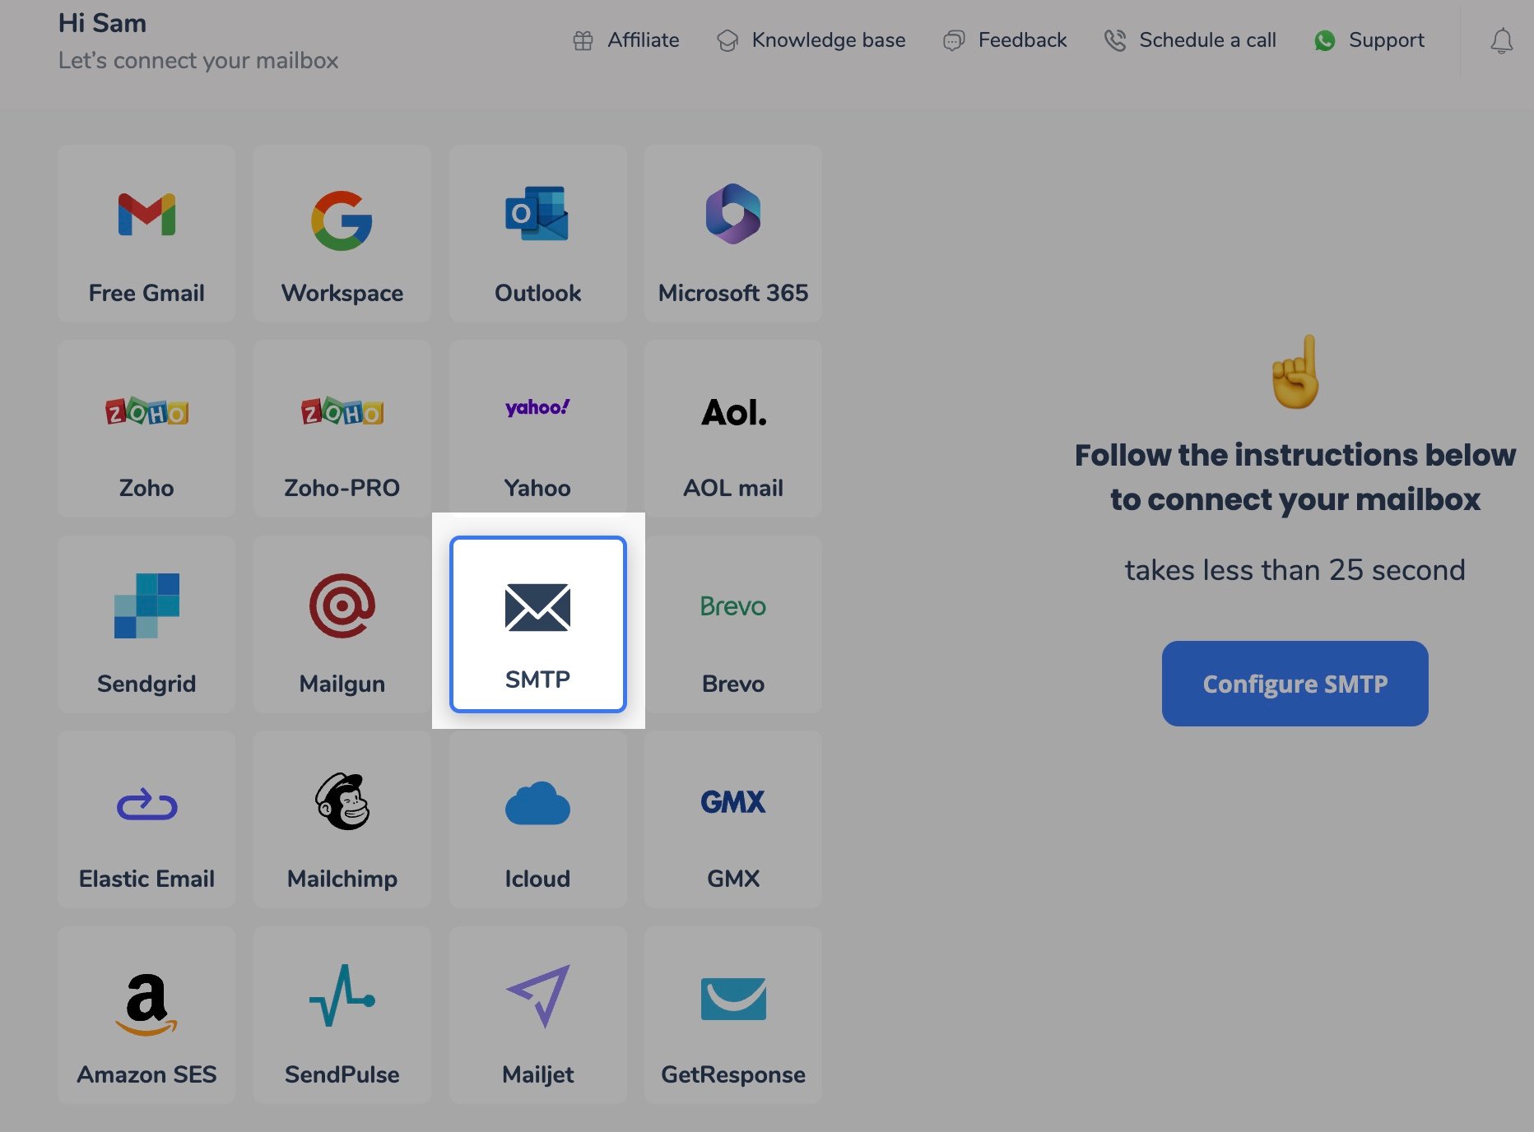This screenshot has width=1534, height=1132.
Task: Open the Schedule a call link
Action: point(1207,39)
